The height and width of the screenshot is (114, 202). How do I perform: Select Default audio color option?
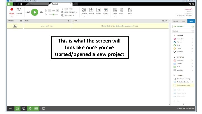pyautogui.click(x=175, y=82)
